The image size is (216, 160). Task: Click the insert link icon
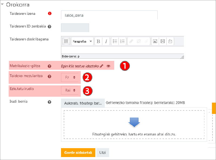pos(131,41)
